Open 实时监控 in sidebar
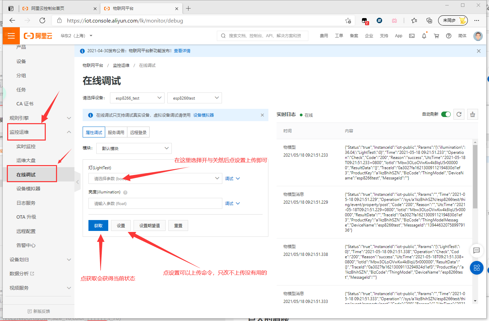 pyautogui.click(x=26, y=146)
